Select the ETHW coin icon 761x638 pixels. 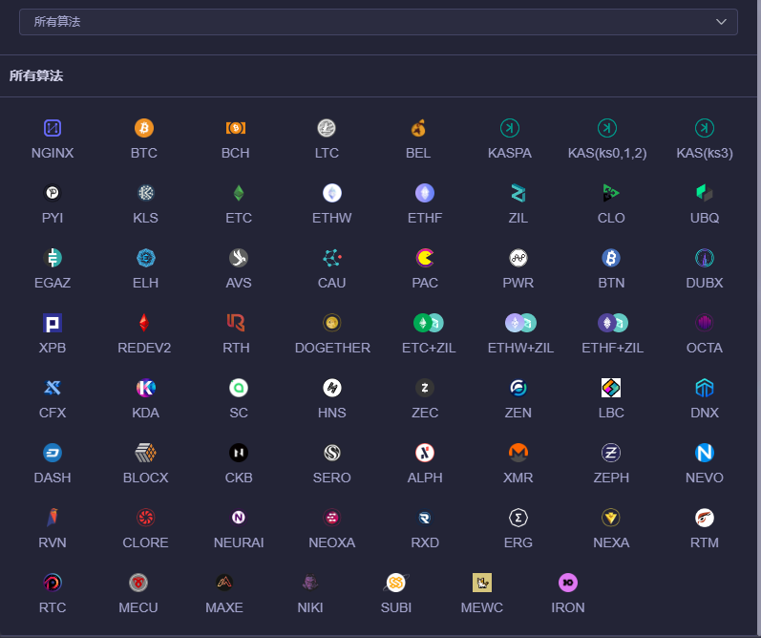tap(332, 193)
